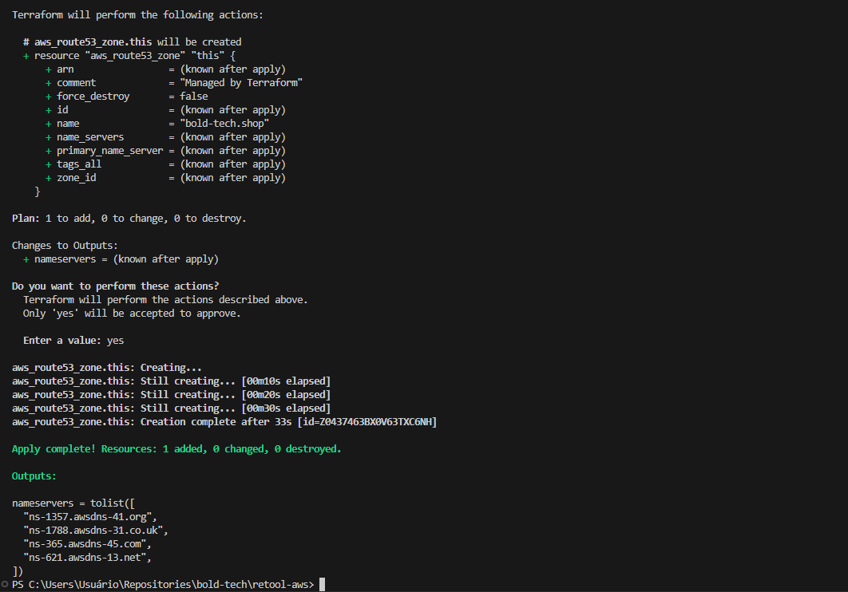This screenshot has width=848, height=592.
Task: Select the ns-1357.awsdns-41.org nameserver entry
Action: pyautogui.click(x=88, y=516)
